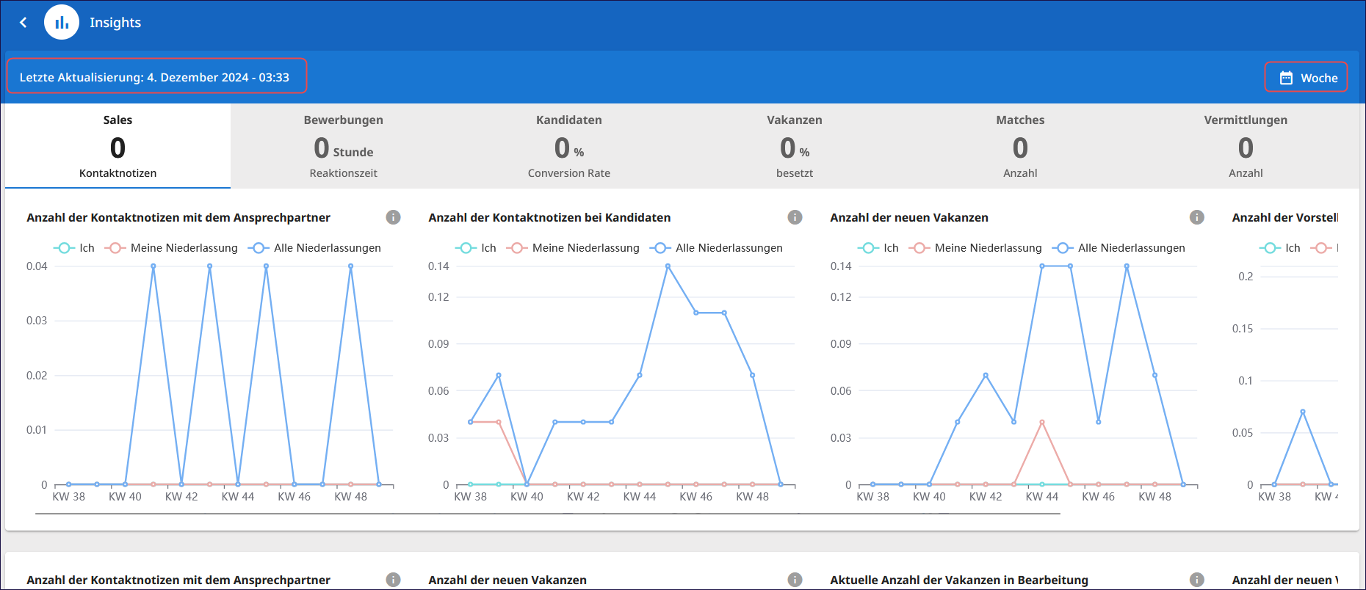1366x590 pixels.
Task: Show info for Anzahl der neuen Vakanzen chart
Action: pyautogui.click(x=1196, y=217)
